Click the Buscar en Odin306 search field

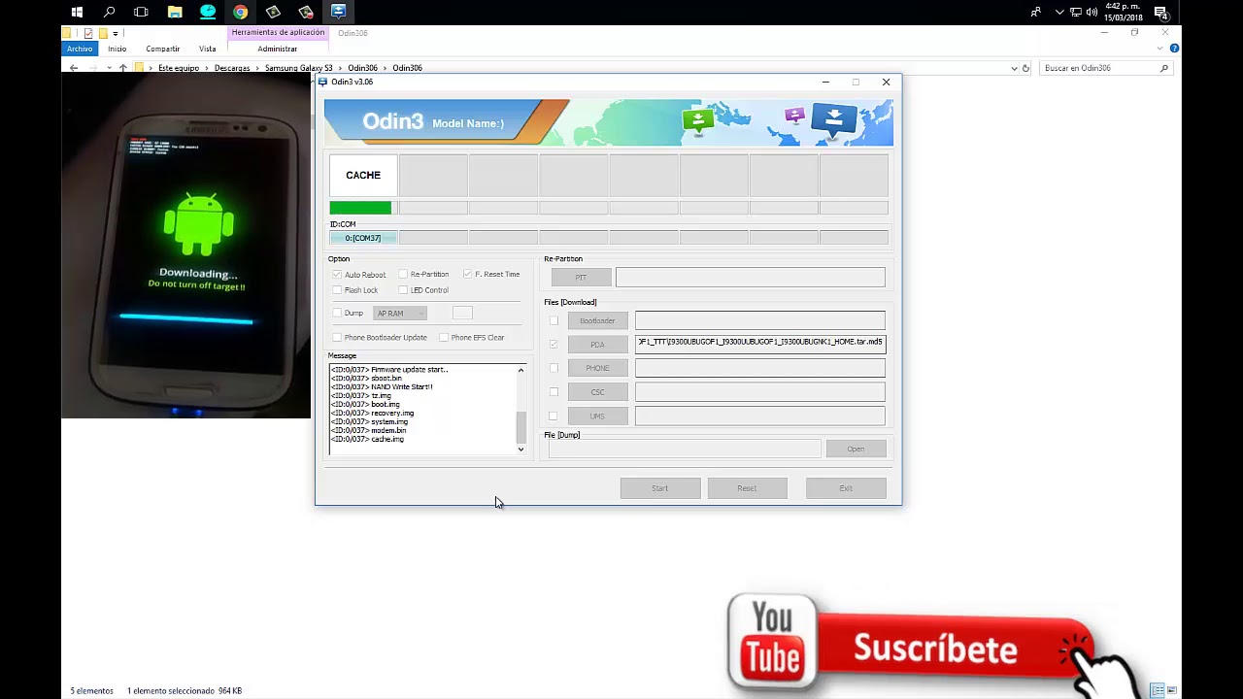[1106, 68]
